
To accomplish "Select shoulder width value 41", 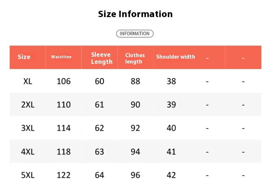I will 171,151.
